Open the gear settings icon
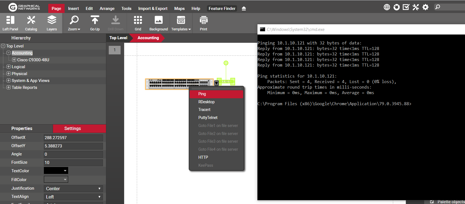 426,7
